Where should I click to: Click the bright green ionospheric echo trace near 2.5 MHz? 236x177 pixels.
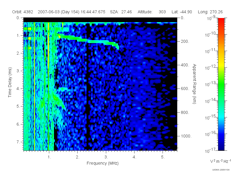[x=98, y=42]
